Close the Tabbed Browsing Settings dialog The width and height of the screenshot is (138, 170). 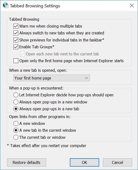tap(132, 6)
